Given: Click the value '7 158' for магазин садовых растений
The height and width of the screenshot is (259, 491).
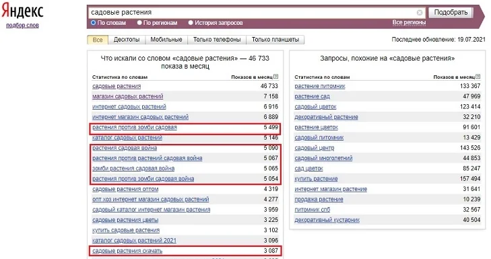Looking at the screenshot, I should click(271, 96).
